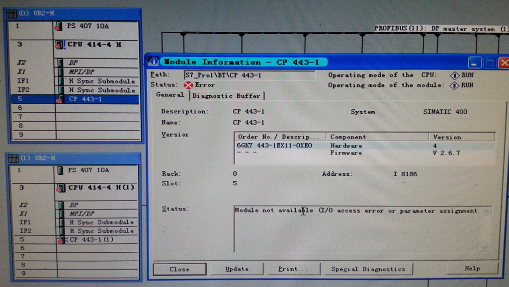Image resolution: width=509 pixels, height=287 pixels.
Task: Click the Print... button
Action: [x=293, y=269]
